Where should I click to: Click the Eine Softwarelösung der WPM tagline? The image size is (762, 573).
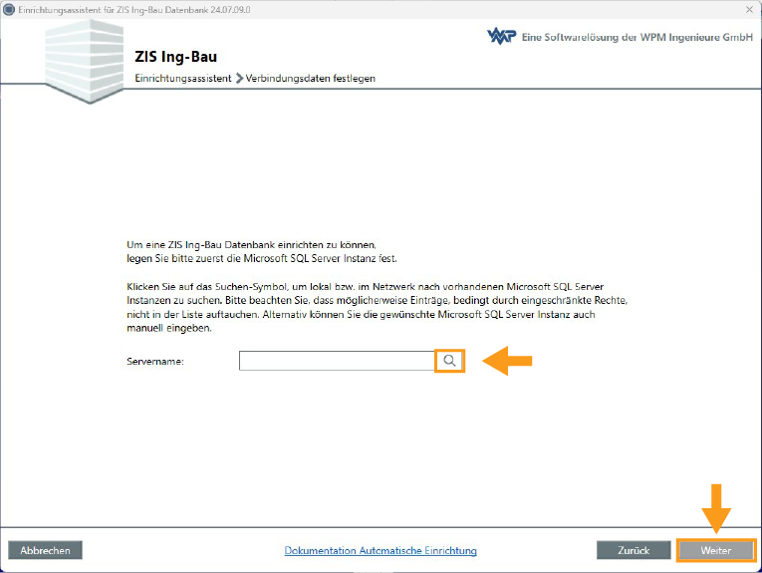637,37
